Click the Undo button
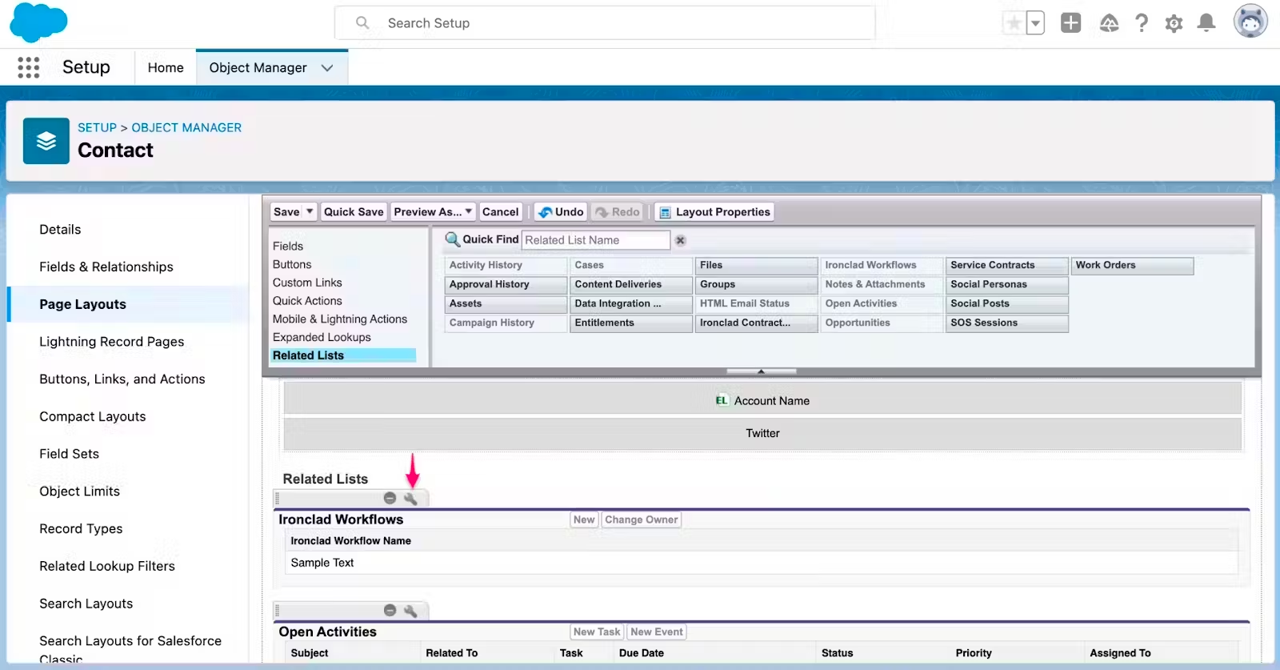The height and width of the screenshot is (670, 1280). 561,212
